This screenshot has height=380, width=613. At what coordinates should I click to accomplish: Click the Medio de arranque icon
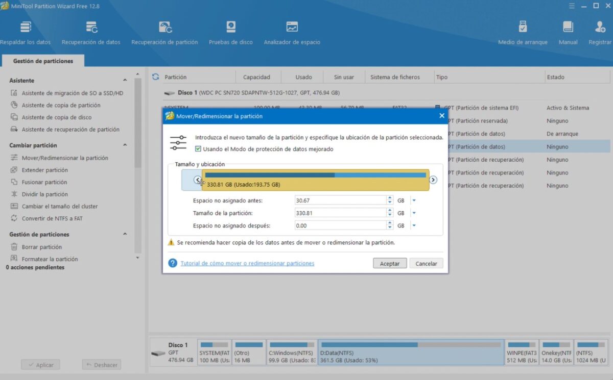click(522, 28)
